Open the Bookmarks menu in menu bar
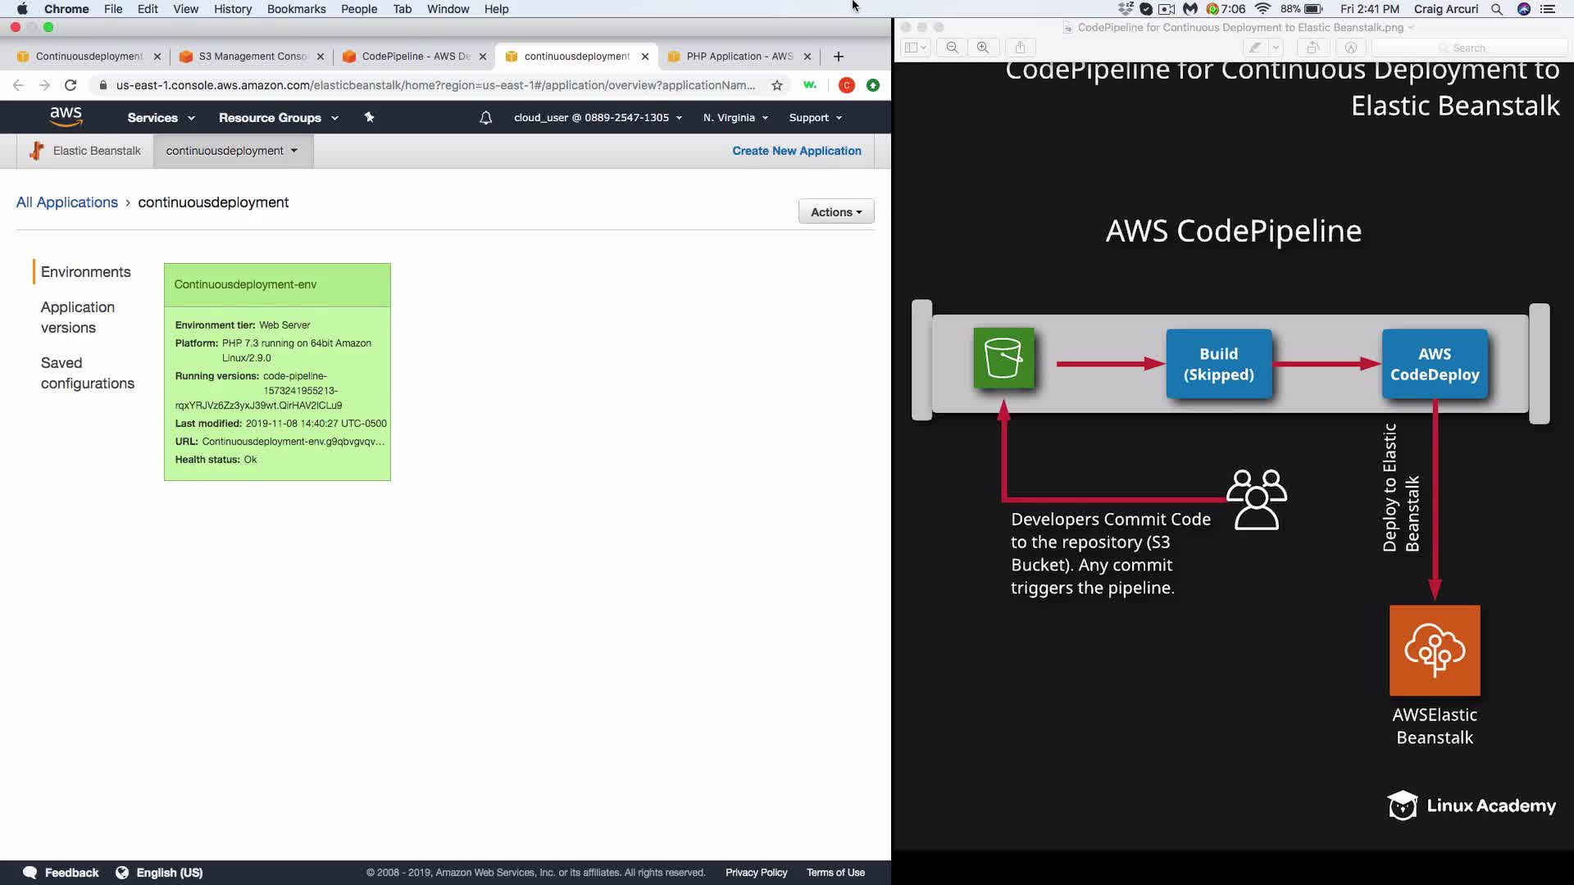 pyautogui.click(x=296, y=9)
